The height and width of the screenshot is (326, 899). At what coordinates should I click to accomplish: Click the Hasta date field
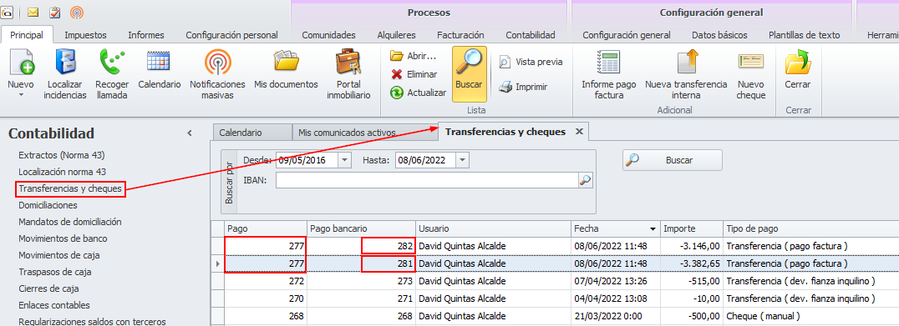(426, 160)
